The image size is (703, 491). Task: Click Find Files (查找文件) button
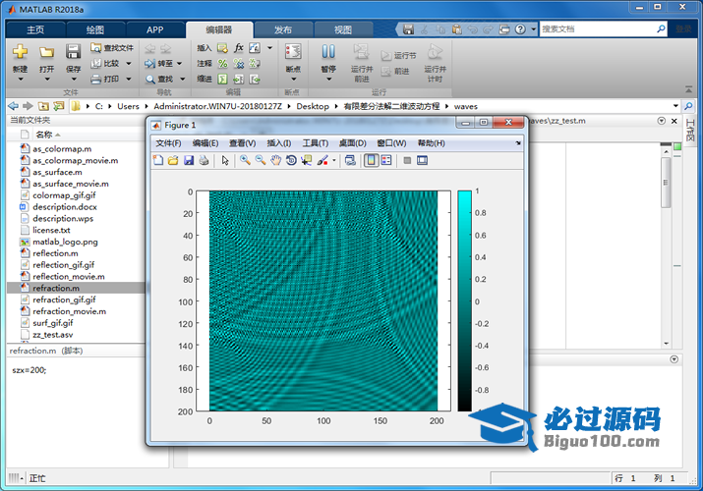coord(112,48)
